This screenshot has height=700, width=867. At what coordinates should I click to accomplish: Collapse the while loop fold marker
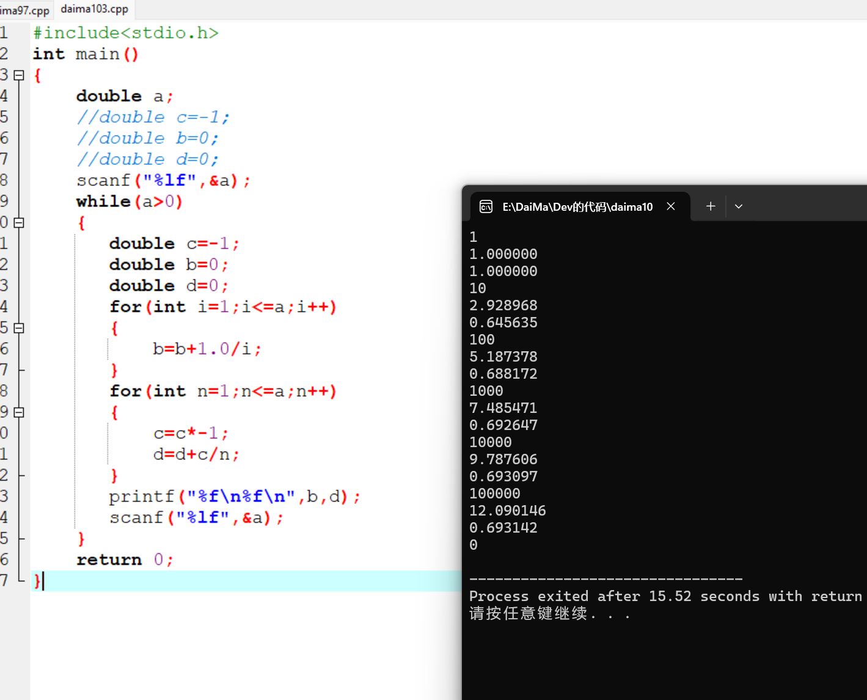pos(19,223)
